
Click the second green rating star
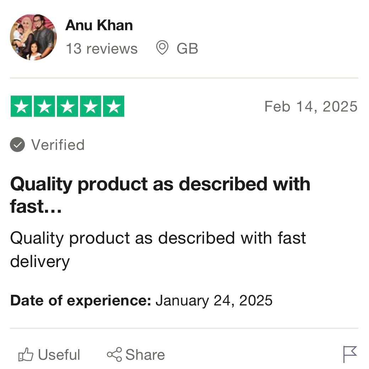(44, 106)
